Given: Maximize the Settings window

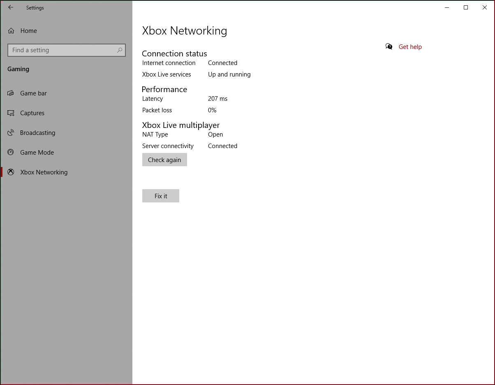Looking at the screenshot, I should click(x=466, y=7).
